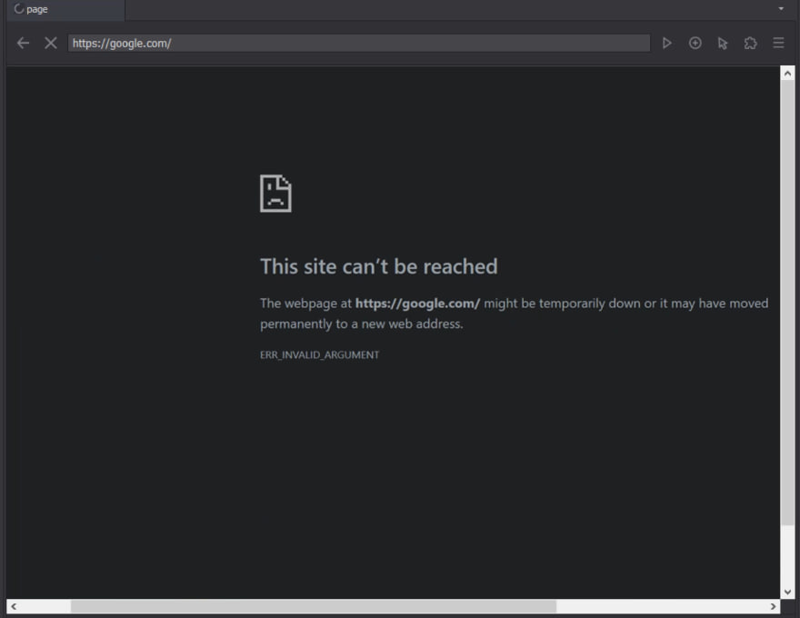
Task: Click the horizontal scrollbar thumb
Action: click(x=314, y=606)
